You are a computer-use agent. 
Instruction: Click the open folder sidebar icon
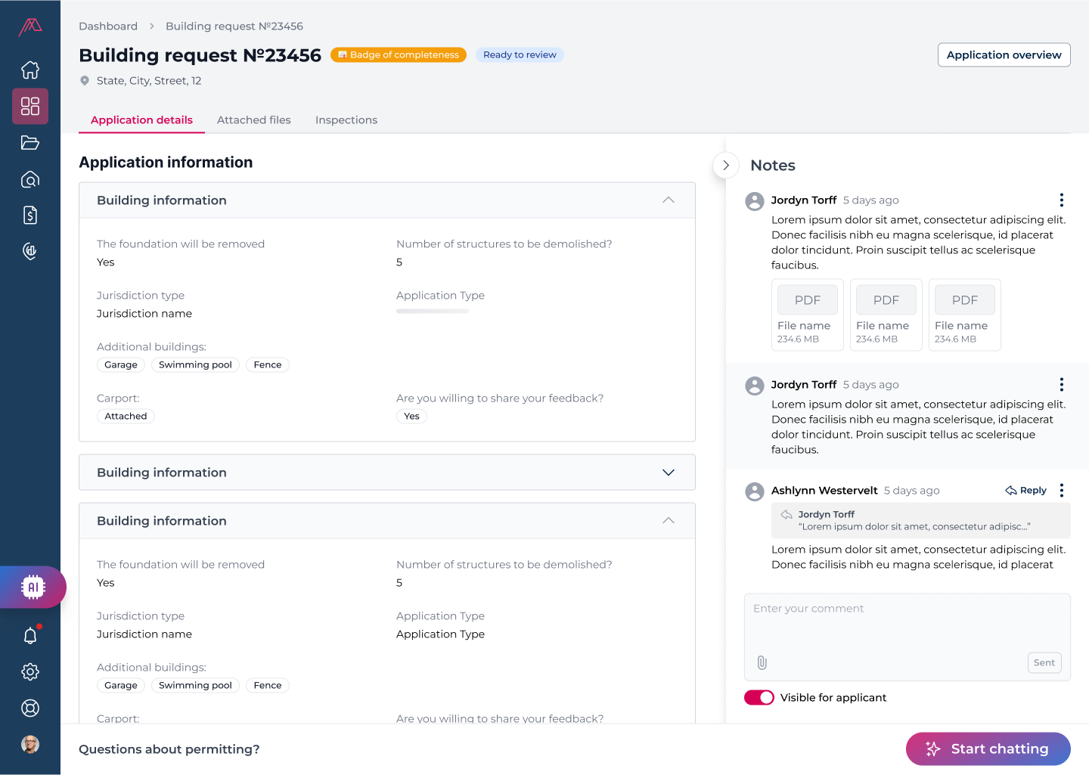(30, 143)
